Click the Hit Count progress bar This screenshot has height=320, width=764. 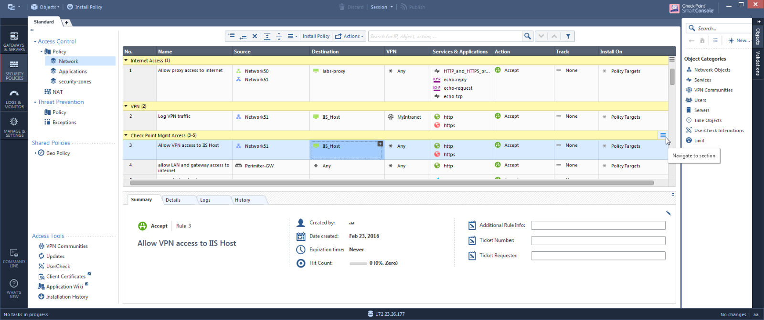358,263
